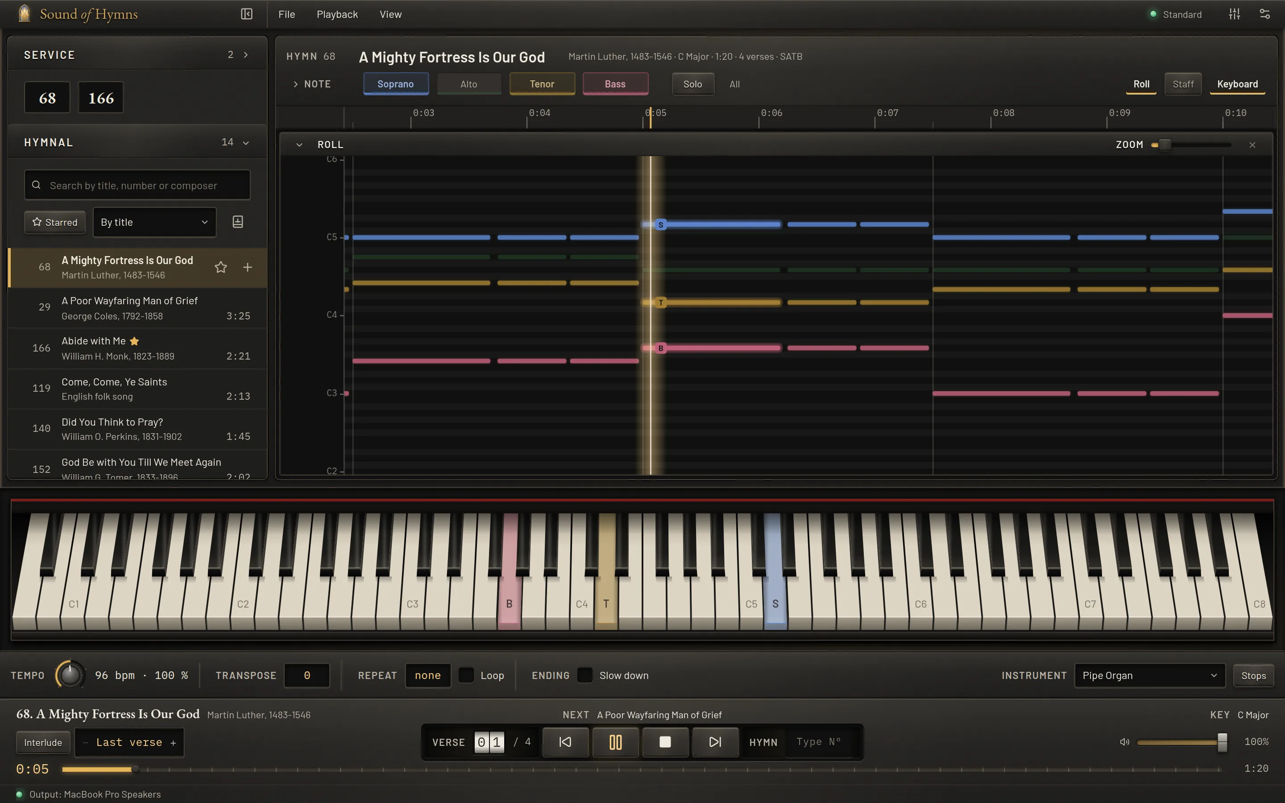Viewport: 1285px width, 803px height.
Task: Enable the Alto voice
Action: click(x=469, y=84)
